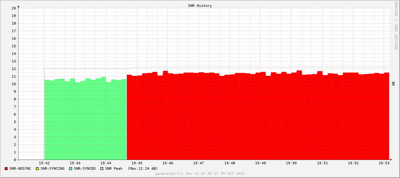Click the SNR History chart title
This screenshot has height=178, width=400.
point(200,6)
